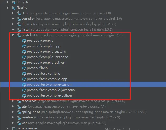Click the war plugin icon
Image resolution: width=166 pixels, height=130 pixels.
coord(19,123)
